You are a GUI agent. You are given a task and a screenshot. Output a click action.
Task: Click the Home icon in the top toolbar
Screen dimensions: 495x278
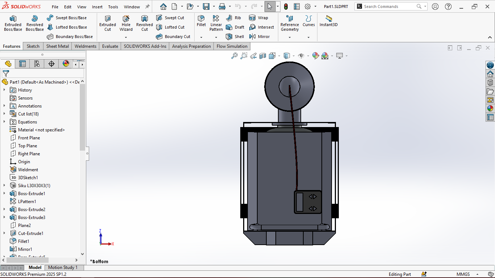(x=163, y=7)
